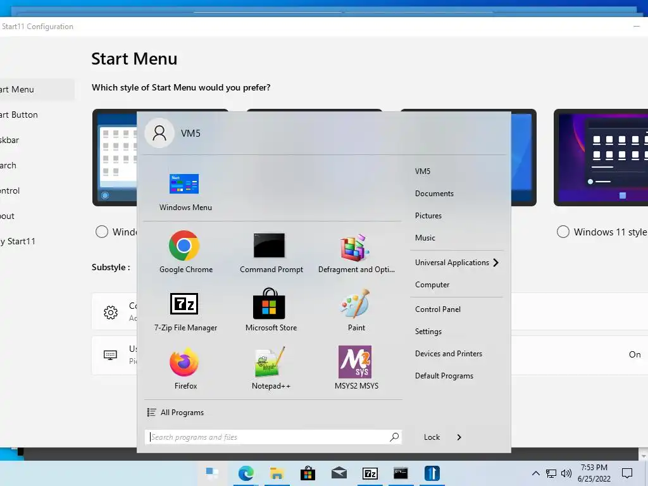The height and width of the screenshot is (486, 648).
Task: Launch MSYS2 MSYS from the start menu
Action: [355, 362]
